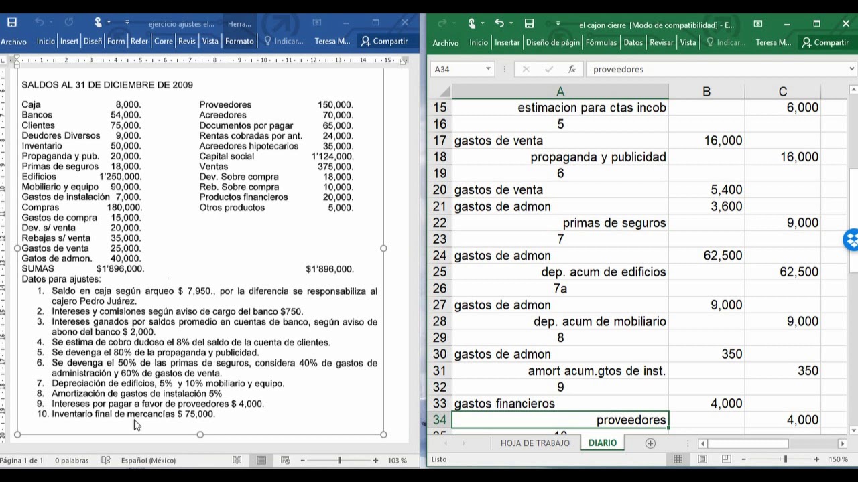Screen dimensions: 858x482
Task: Click Excel's Indicar search box
Action: [726, 42]
